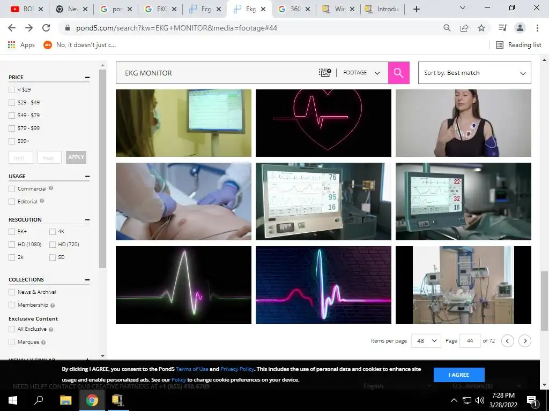Viewport: 549px width, 411px height.
Task: Click the I AGREE cookie consent button
Action: [x=459, y=375]
